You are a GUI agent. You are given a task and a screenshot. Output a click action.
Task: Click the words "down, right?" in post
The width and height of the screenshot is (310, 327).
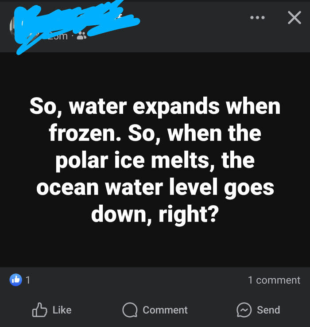pos(155,214)
